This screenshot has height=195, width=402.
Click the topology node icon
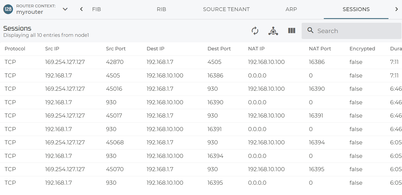tap(273, 31)
